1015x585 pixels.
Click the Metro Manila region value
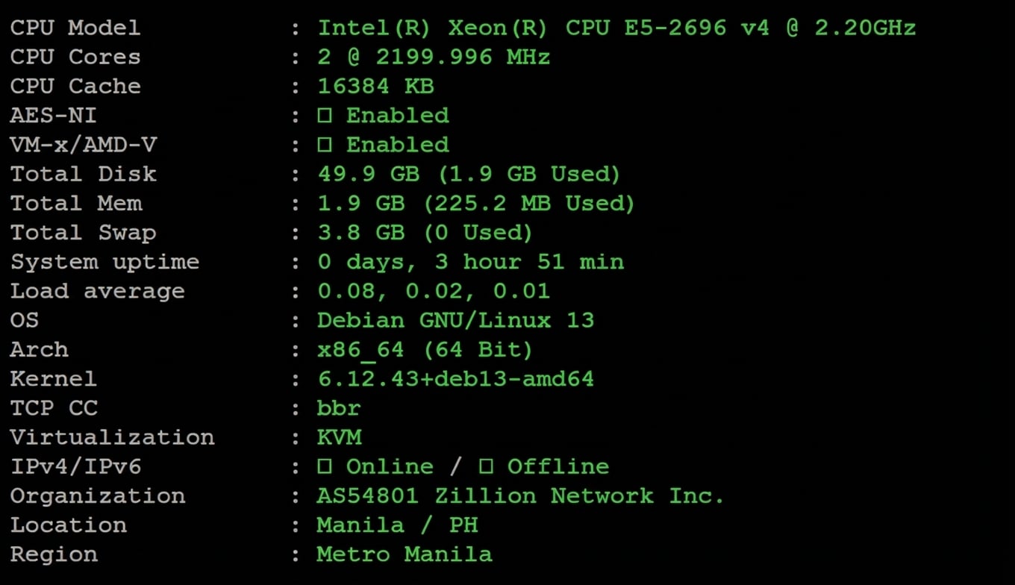point(404,554)
